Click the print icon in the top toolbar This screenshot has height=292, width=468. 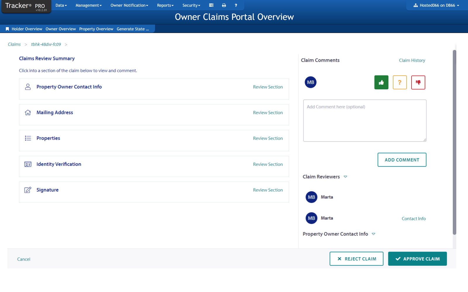coord(224,5)
